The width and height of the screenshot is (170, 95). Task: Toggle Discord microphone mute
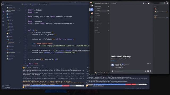(104, 73)
